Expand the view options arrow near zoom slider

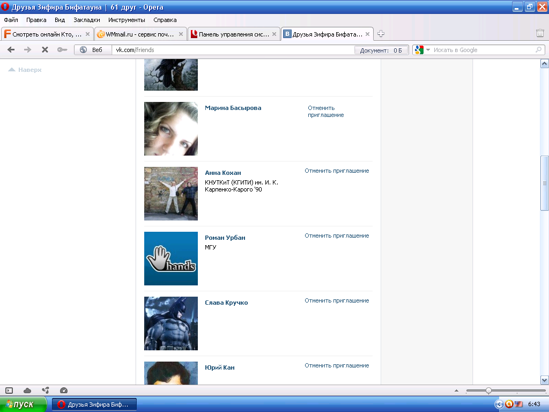[x=456, y=391]
